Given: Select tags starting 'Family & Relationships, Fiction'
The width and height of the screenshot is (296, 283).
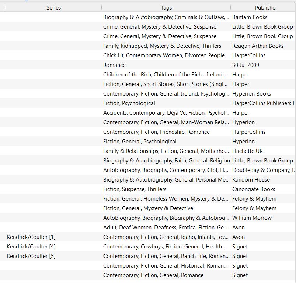Looking at the screenshot, I should [166, 151].
